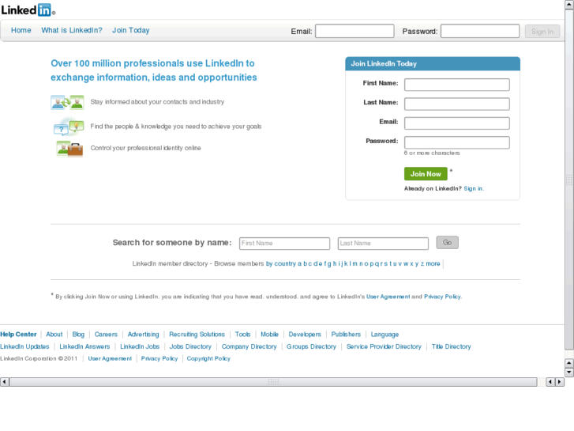Click the directory 'more' link

433,263
